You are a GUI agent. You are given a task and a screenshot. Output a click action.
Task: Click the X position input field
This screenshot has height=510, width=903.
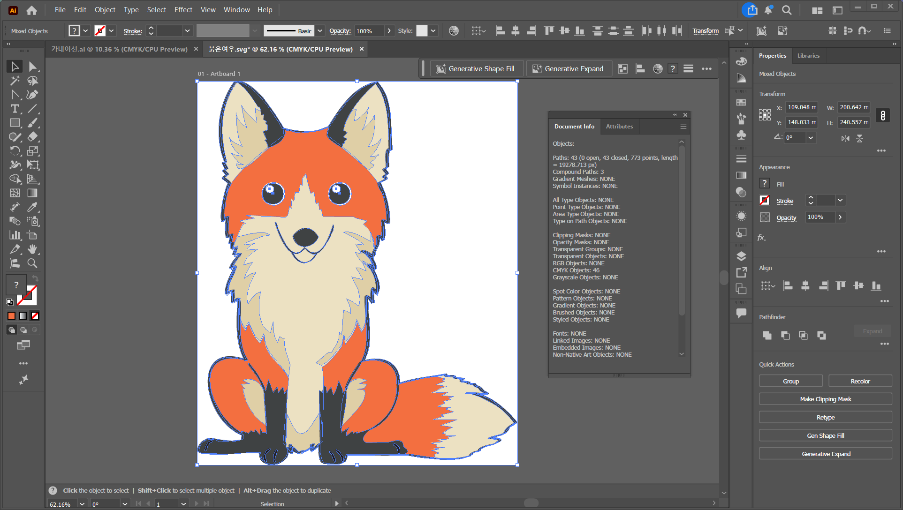tap(802, 107)
